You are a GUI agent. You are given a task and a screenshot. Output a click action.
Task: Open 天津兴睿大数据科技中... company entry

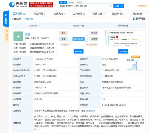click(x=42, y=44)
